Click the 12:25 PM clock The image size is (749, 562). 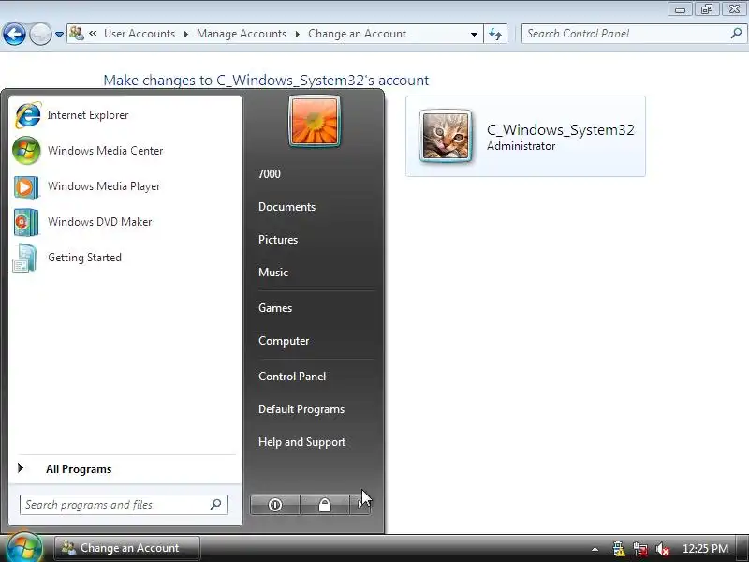point(706,549)
